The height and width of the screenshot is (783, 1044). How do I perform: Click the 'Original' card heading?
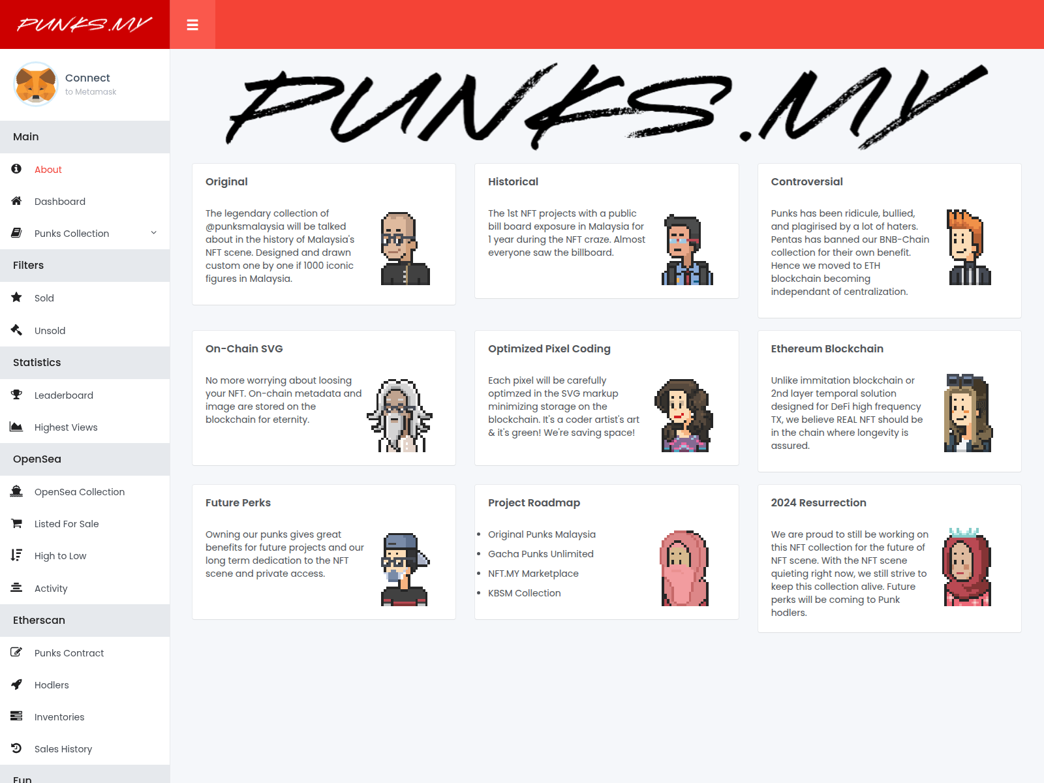point(226,181)
